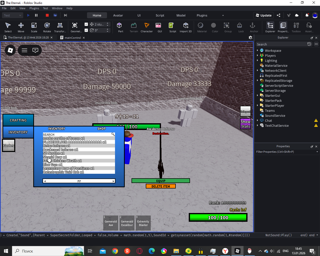320x256 pixels.
Task: Expand the Lighting node
Action: [x=257, y=60]
